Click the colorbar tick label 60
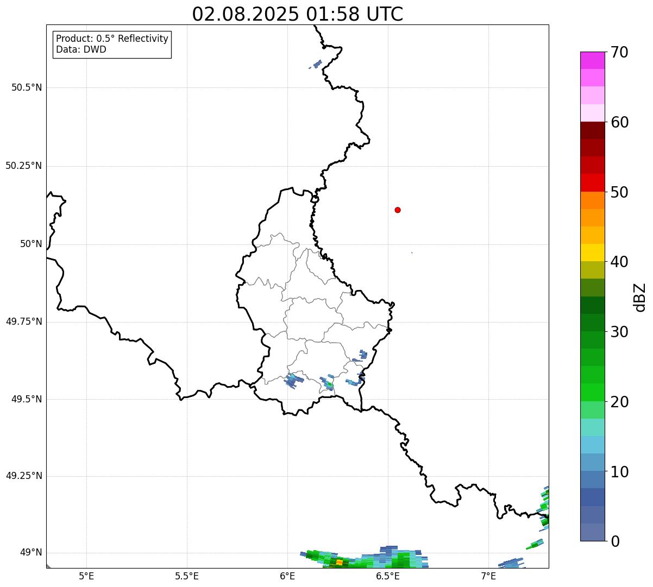Image resolution: width=653 pixels, height=587 pixels. pyautogui.click(x=619, y=122)
